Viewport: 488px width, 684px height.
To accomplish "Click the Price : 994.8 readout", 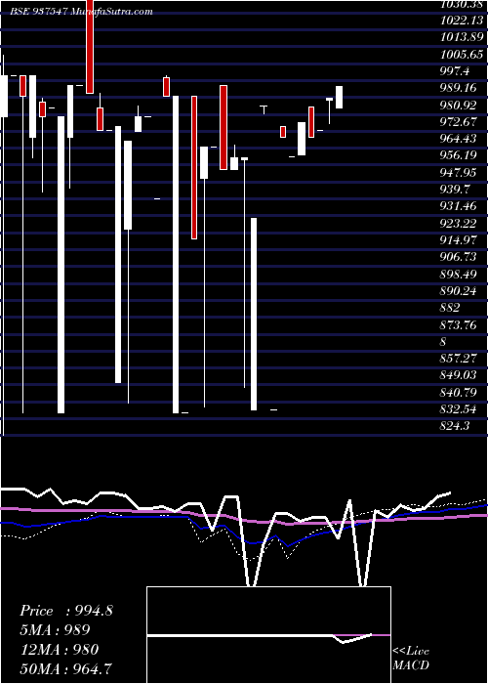I will coord(66,611).
